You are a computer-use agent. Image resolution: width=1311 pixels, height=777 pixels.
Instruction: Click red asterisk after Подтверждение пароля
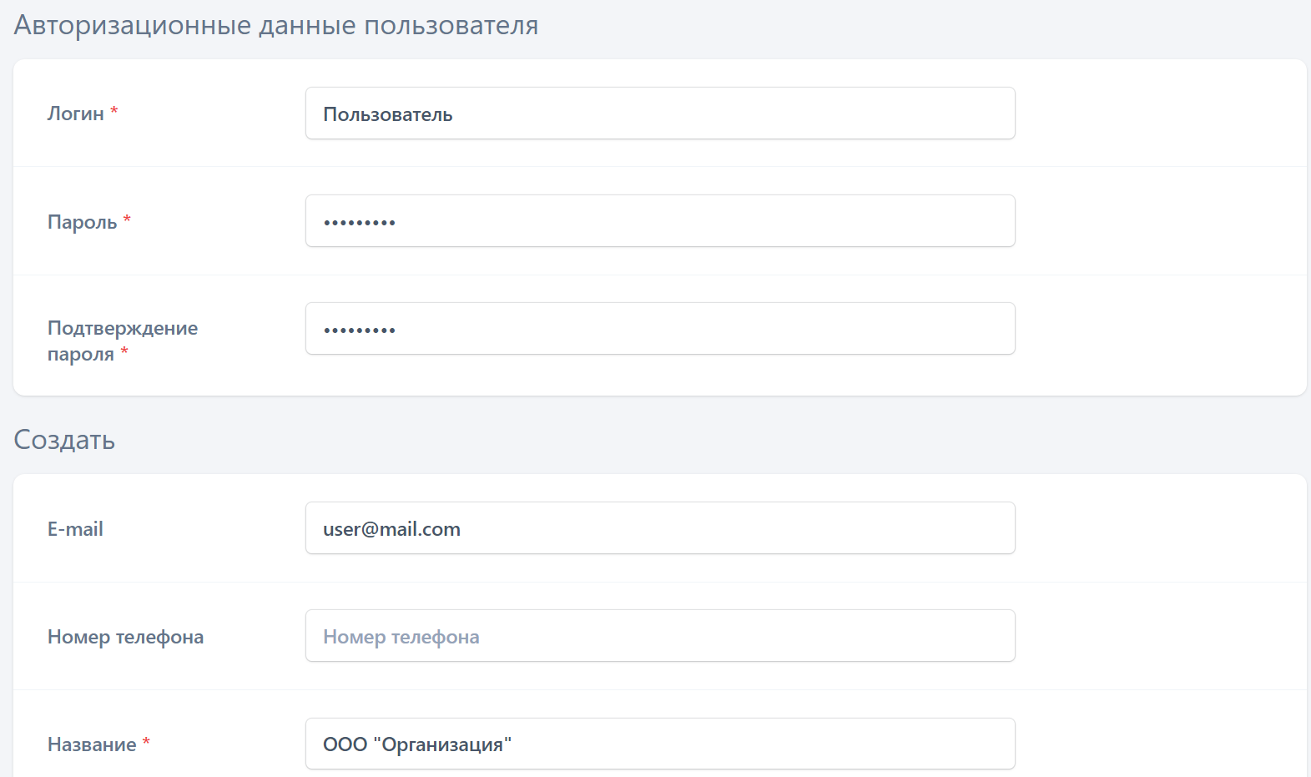tap(124, 351)
